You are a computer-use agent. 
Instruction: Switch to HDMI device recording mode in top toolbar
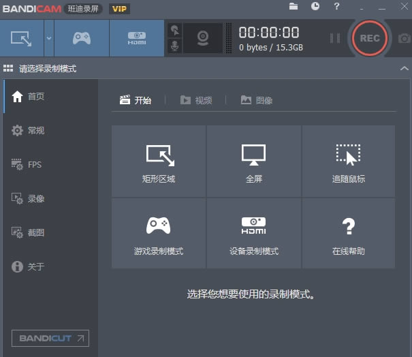pos(137,38)
